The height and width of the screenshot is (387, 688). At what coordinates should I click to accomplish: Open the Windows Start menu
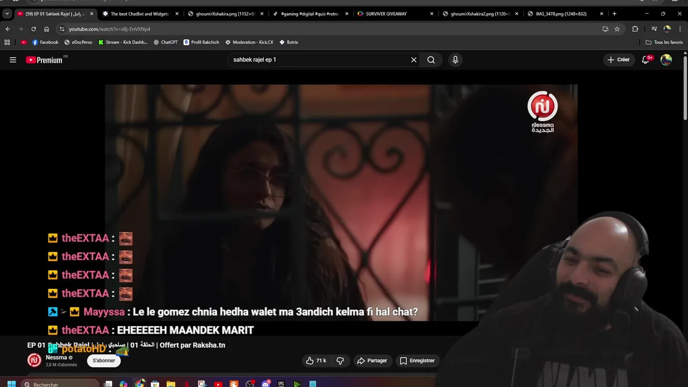point(11,384)
